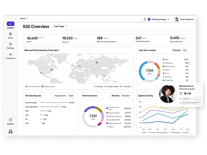This screenshot has width=207, height=155.
Task: Click the upload icon beside Pending changes
Action: pos(145,19)
